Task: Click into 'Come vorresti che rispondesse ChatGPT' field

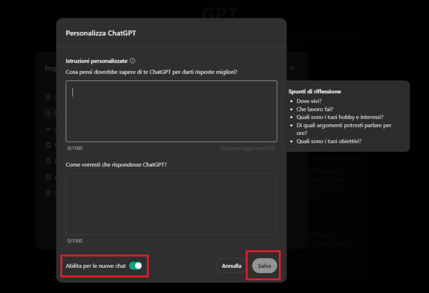Action: coord(171,204)
